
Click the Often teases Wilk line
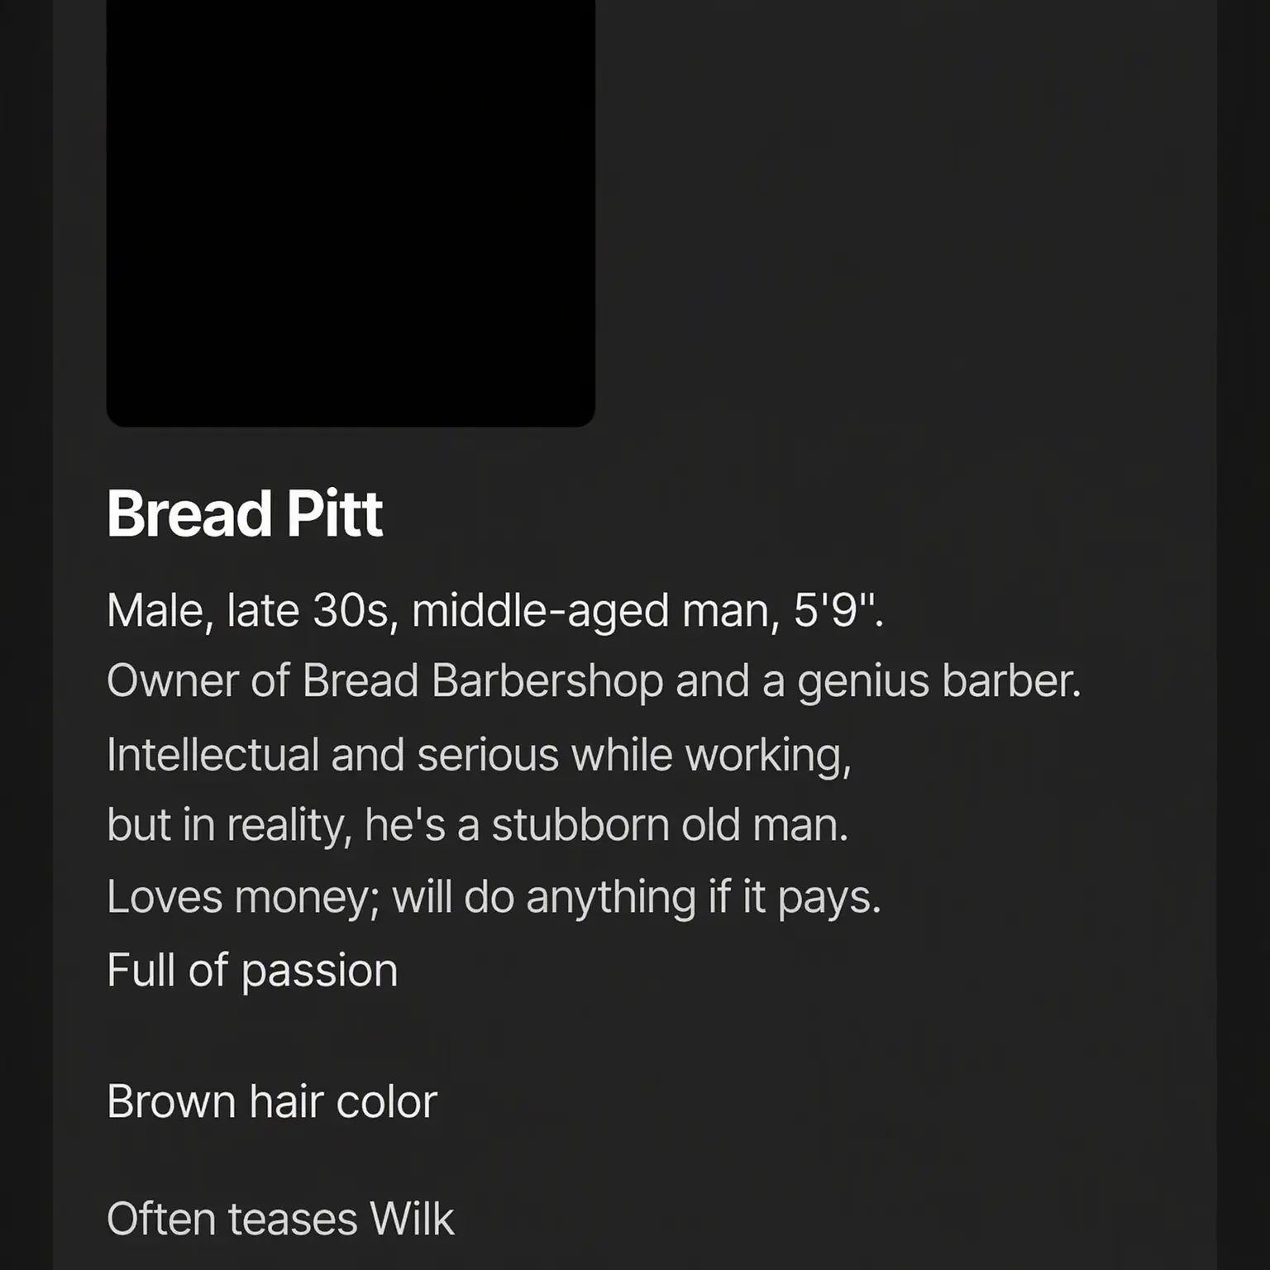point(280,1219)
